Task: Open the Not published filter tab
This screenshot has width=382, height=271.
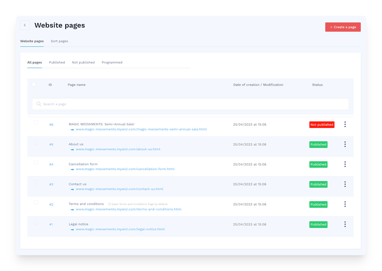Action: coord(83,62)
